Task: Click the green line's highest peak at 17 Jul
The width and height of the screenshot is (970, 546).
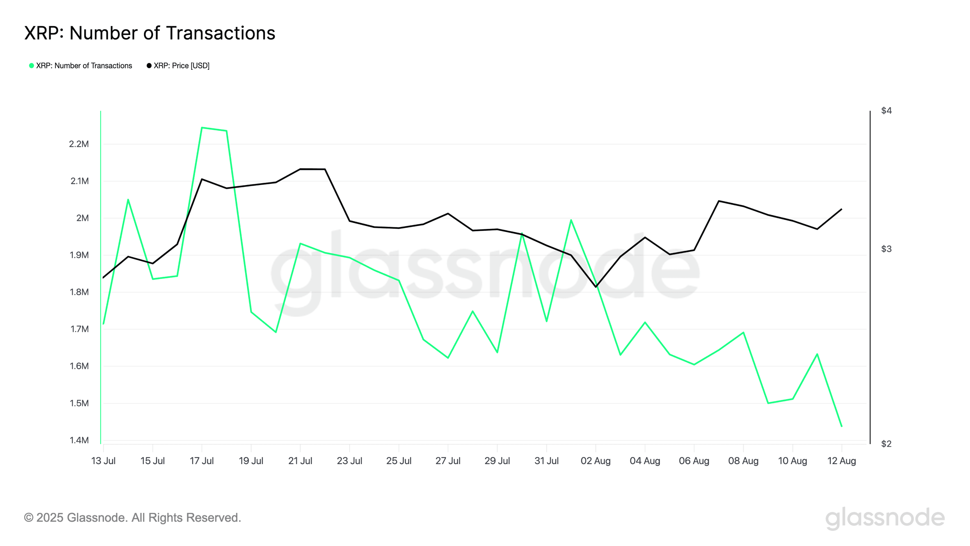Action: (x=202, y=128)
